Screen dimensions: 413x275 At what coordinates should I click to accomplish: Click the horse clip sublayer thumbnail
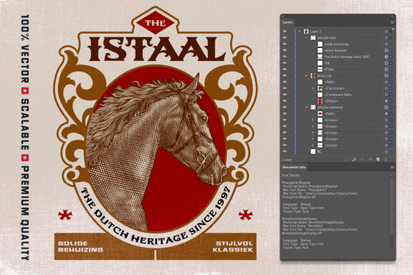(313, 75)
